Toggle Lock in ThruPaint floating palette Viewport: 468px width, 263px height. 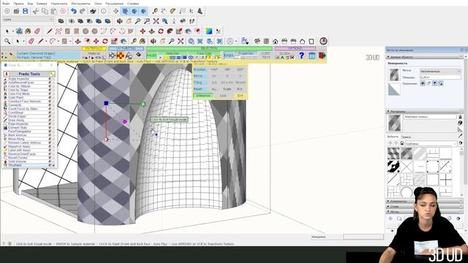223,96
